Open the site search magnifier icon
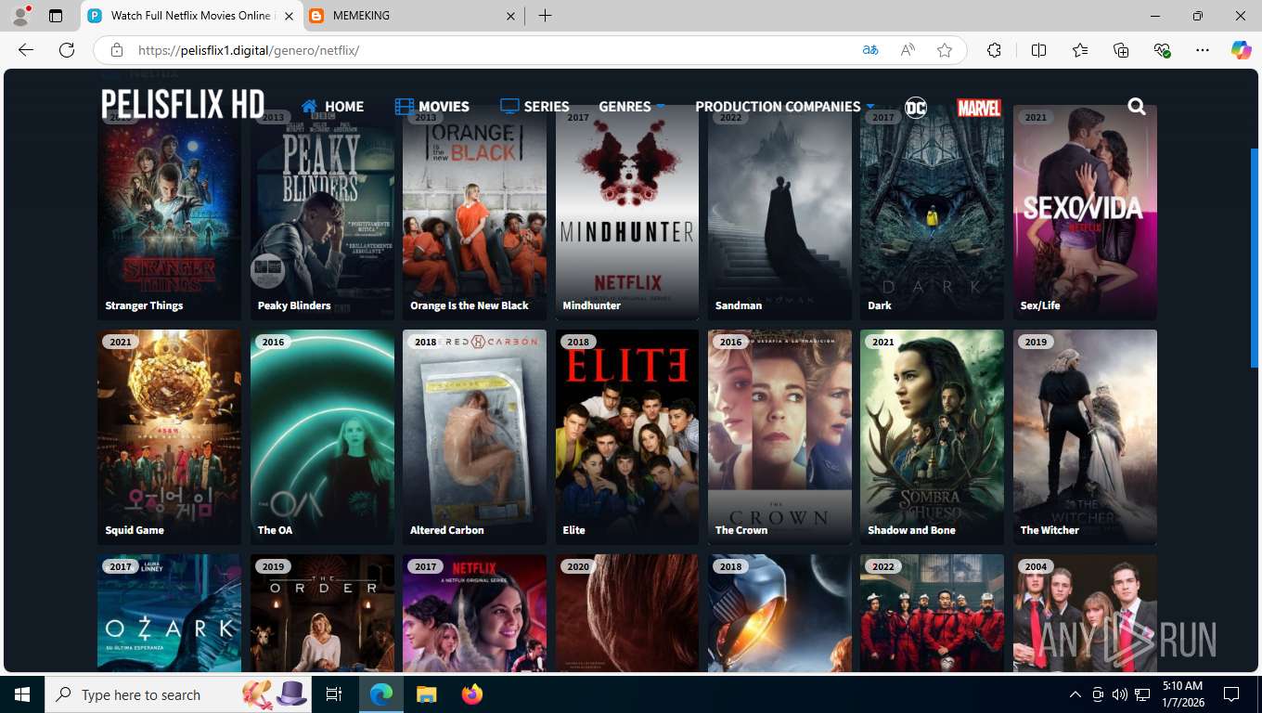The image size is (1262, 713). pos(1137,107)
